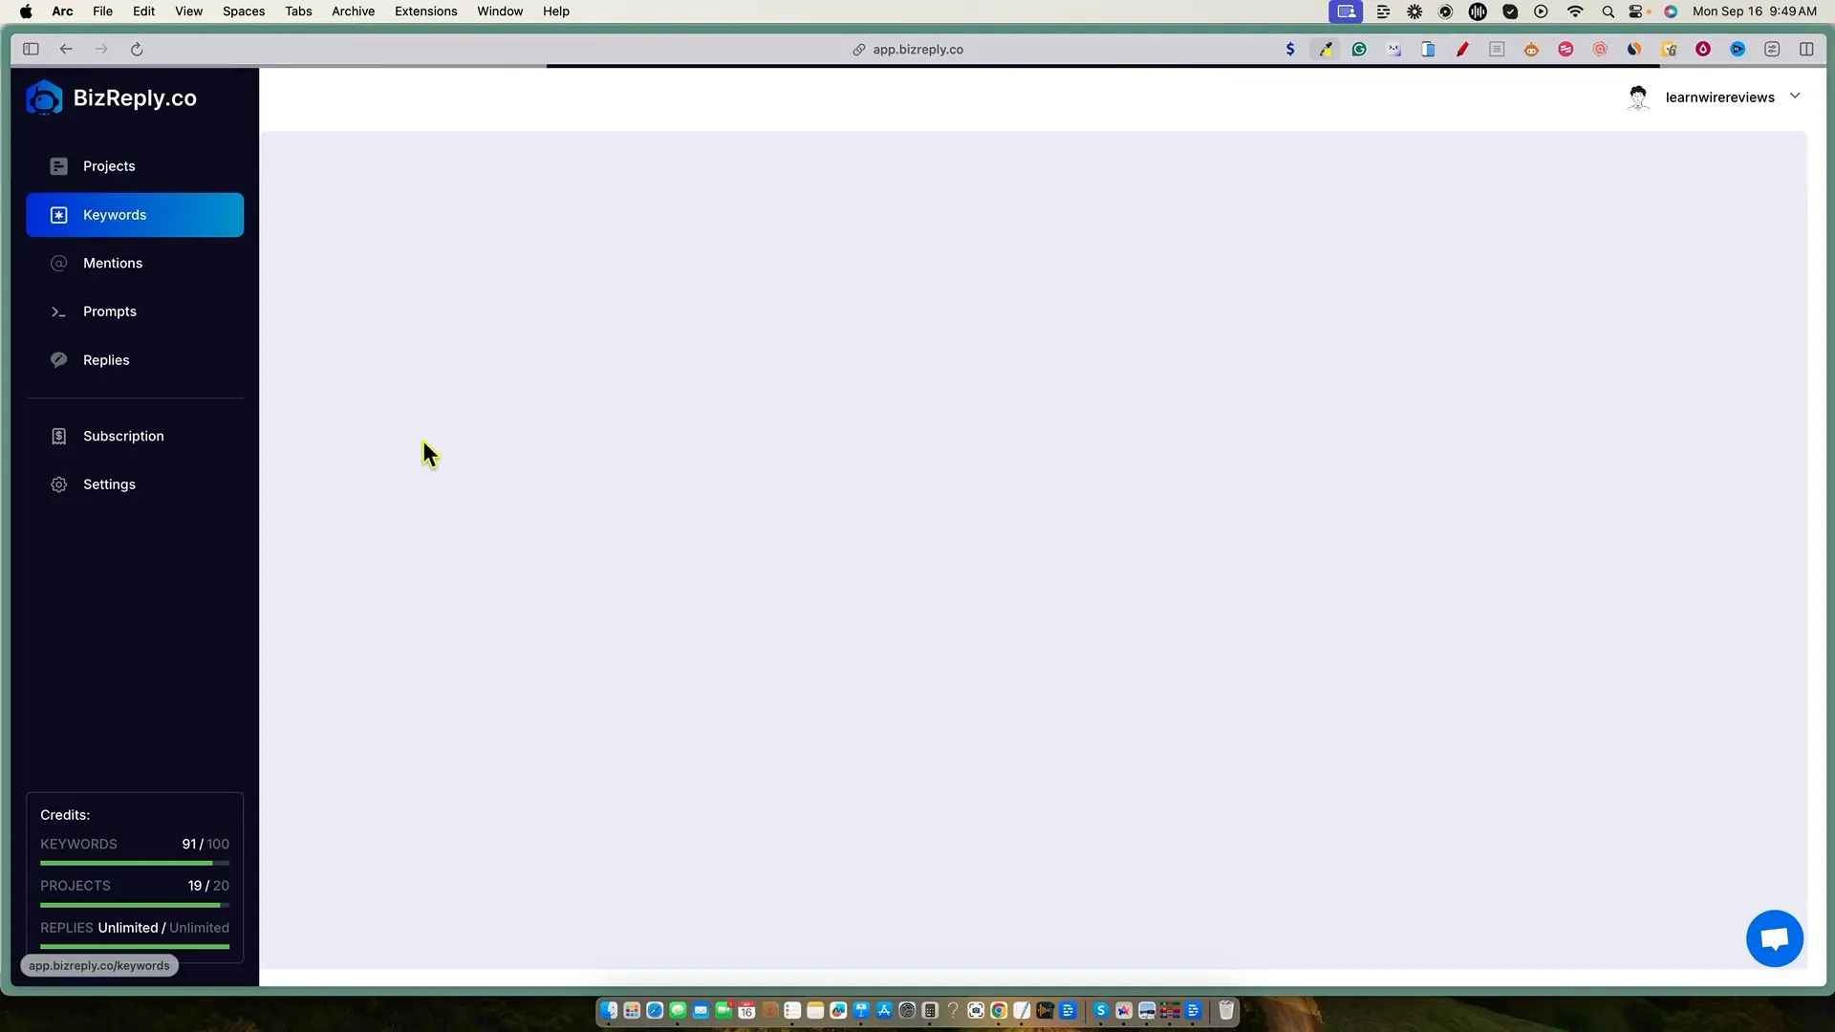Click the Projects sidebar icon
Viewport: 1835px width, 1032px height.
tap(58, 166)
